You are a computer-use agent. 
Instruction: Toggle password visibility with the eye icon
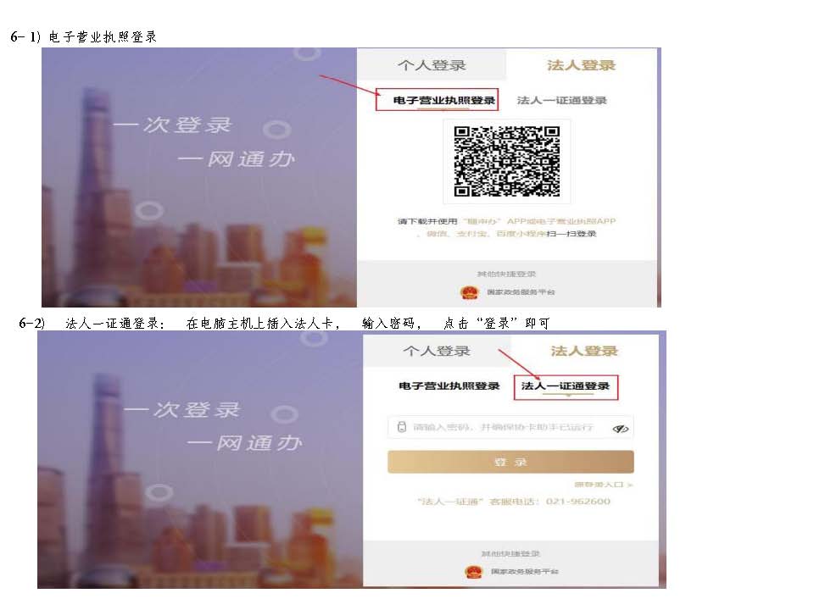tap(620, 429)
